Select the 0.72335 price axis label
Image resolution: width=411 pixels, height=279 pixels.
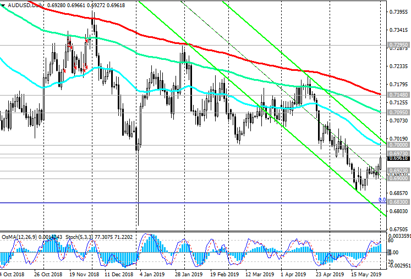point(398,66)
